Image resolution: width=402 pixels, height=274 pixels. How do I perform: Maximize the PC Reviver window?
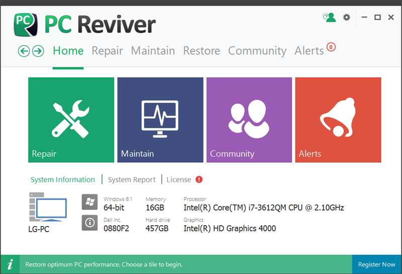377,18
